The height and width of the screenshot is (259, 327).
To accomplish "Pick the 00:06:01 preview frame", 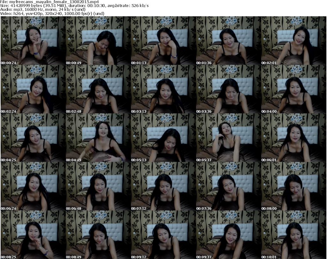I will [294, 138].
